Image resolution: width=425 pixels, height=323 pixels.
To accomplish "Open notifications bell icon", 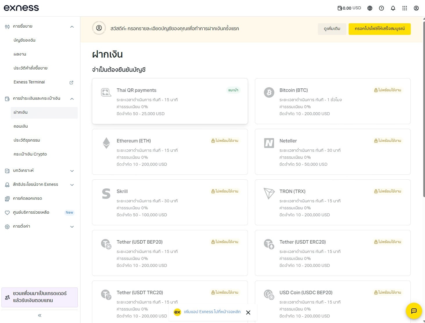I will pos(393,8).
